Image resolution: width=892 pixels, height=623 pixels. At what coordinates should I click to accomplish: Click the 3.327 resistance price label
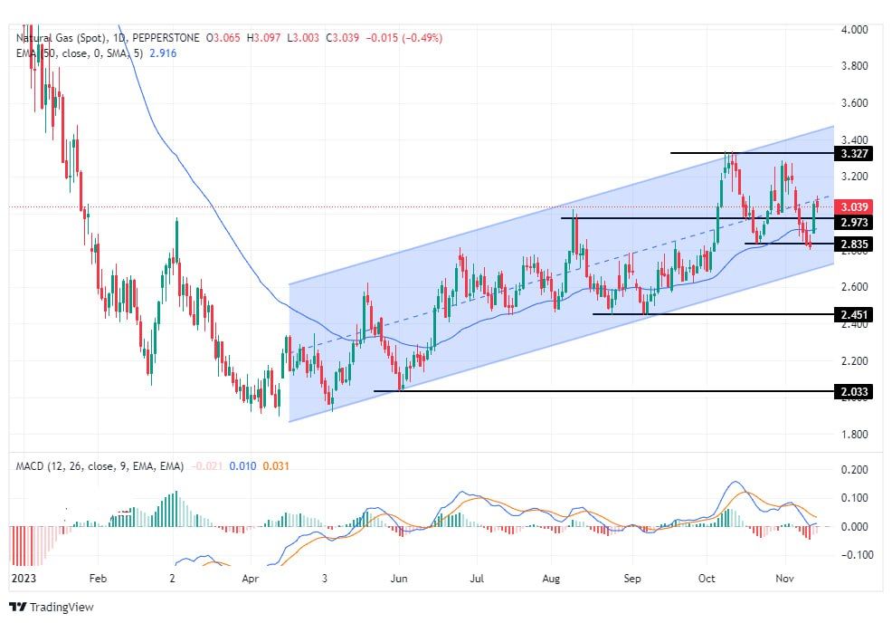point(854,154)
